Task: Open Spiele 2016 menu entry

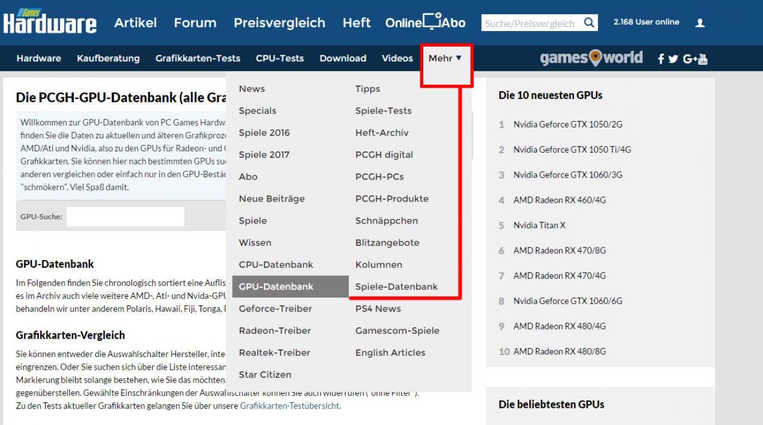Action: click(x=264, y=132)
